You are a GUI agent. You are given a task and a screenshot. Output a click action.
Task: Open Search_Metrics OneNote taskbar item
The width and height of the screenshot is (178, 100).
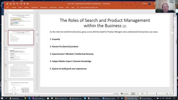39,98
